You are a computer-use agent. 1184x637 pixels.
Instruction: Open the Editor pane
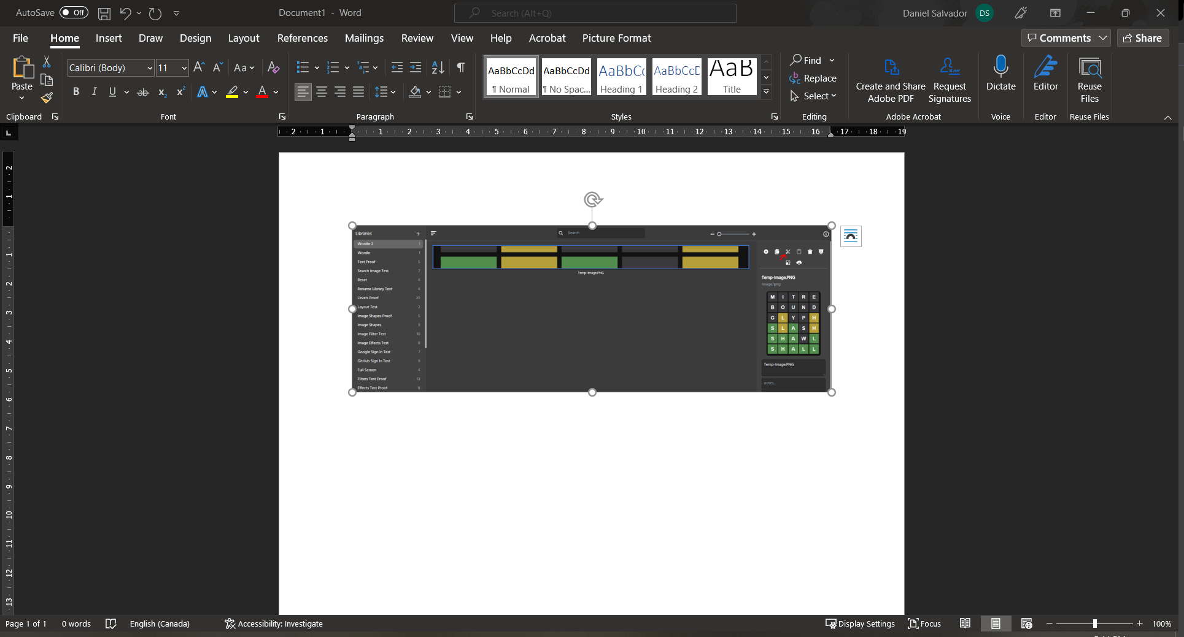point(1045,74)
